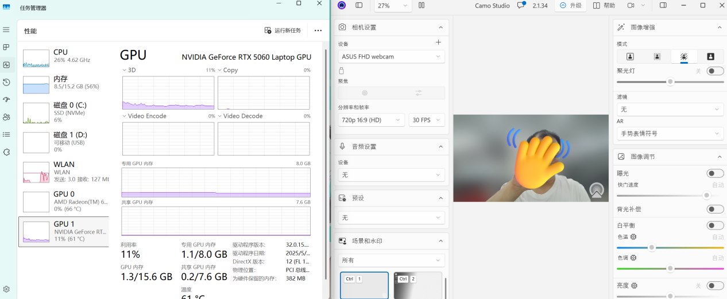Screen dimensions: 727x299
Task: Click Run new task button
Action: coord(283,30)
